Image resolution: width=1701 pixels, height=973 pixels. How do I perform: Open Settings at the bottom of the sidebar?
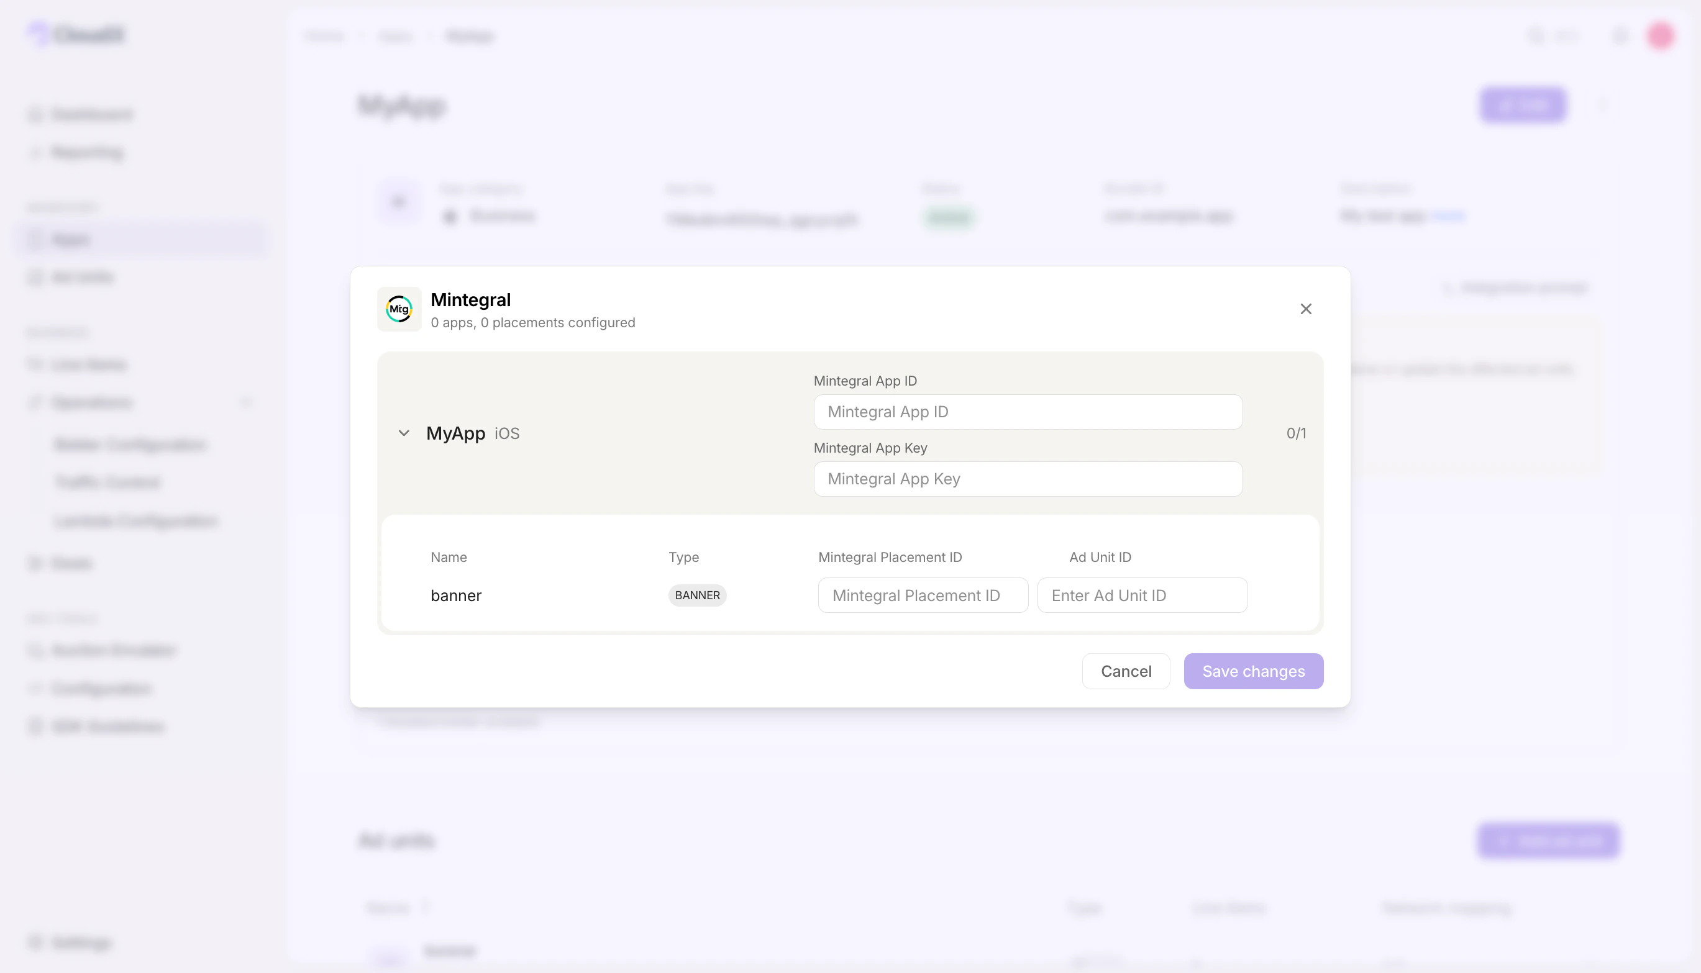click(36, 942)
